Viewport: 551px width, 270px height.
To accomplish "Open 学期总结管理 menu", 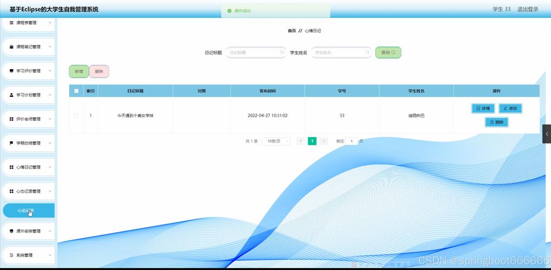I will (29, 143).
